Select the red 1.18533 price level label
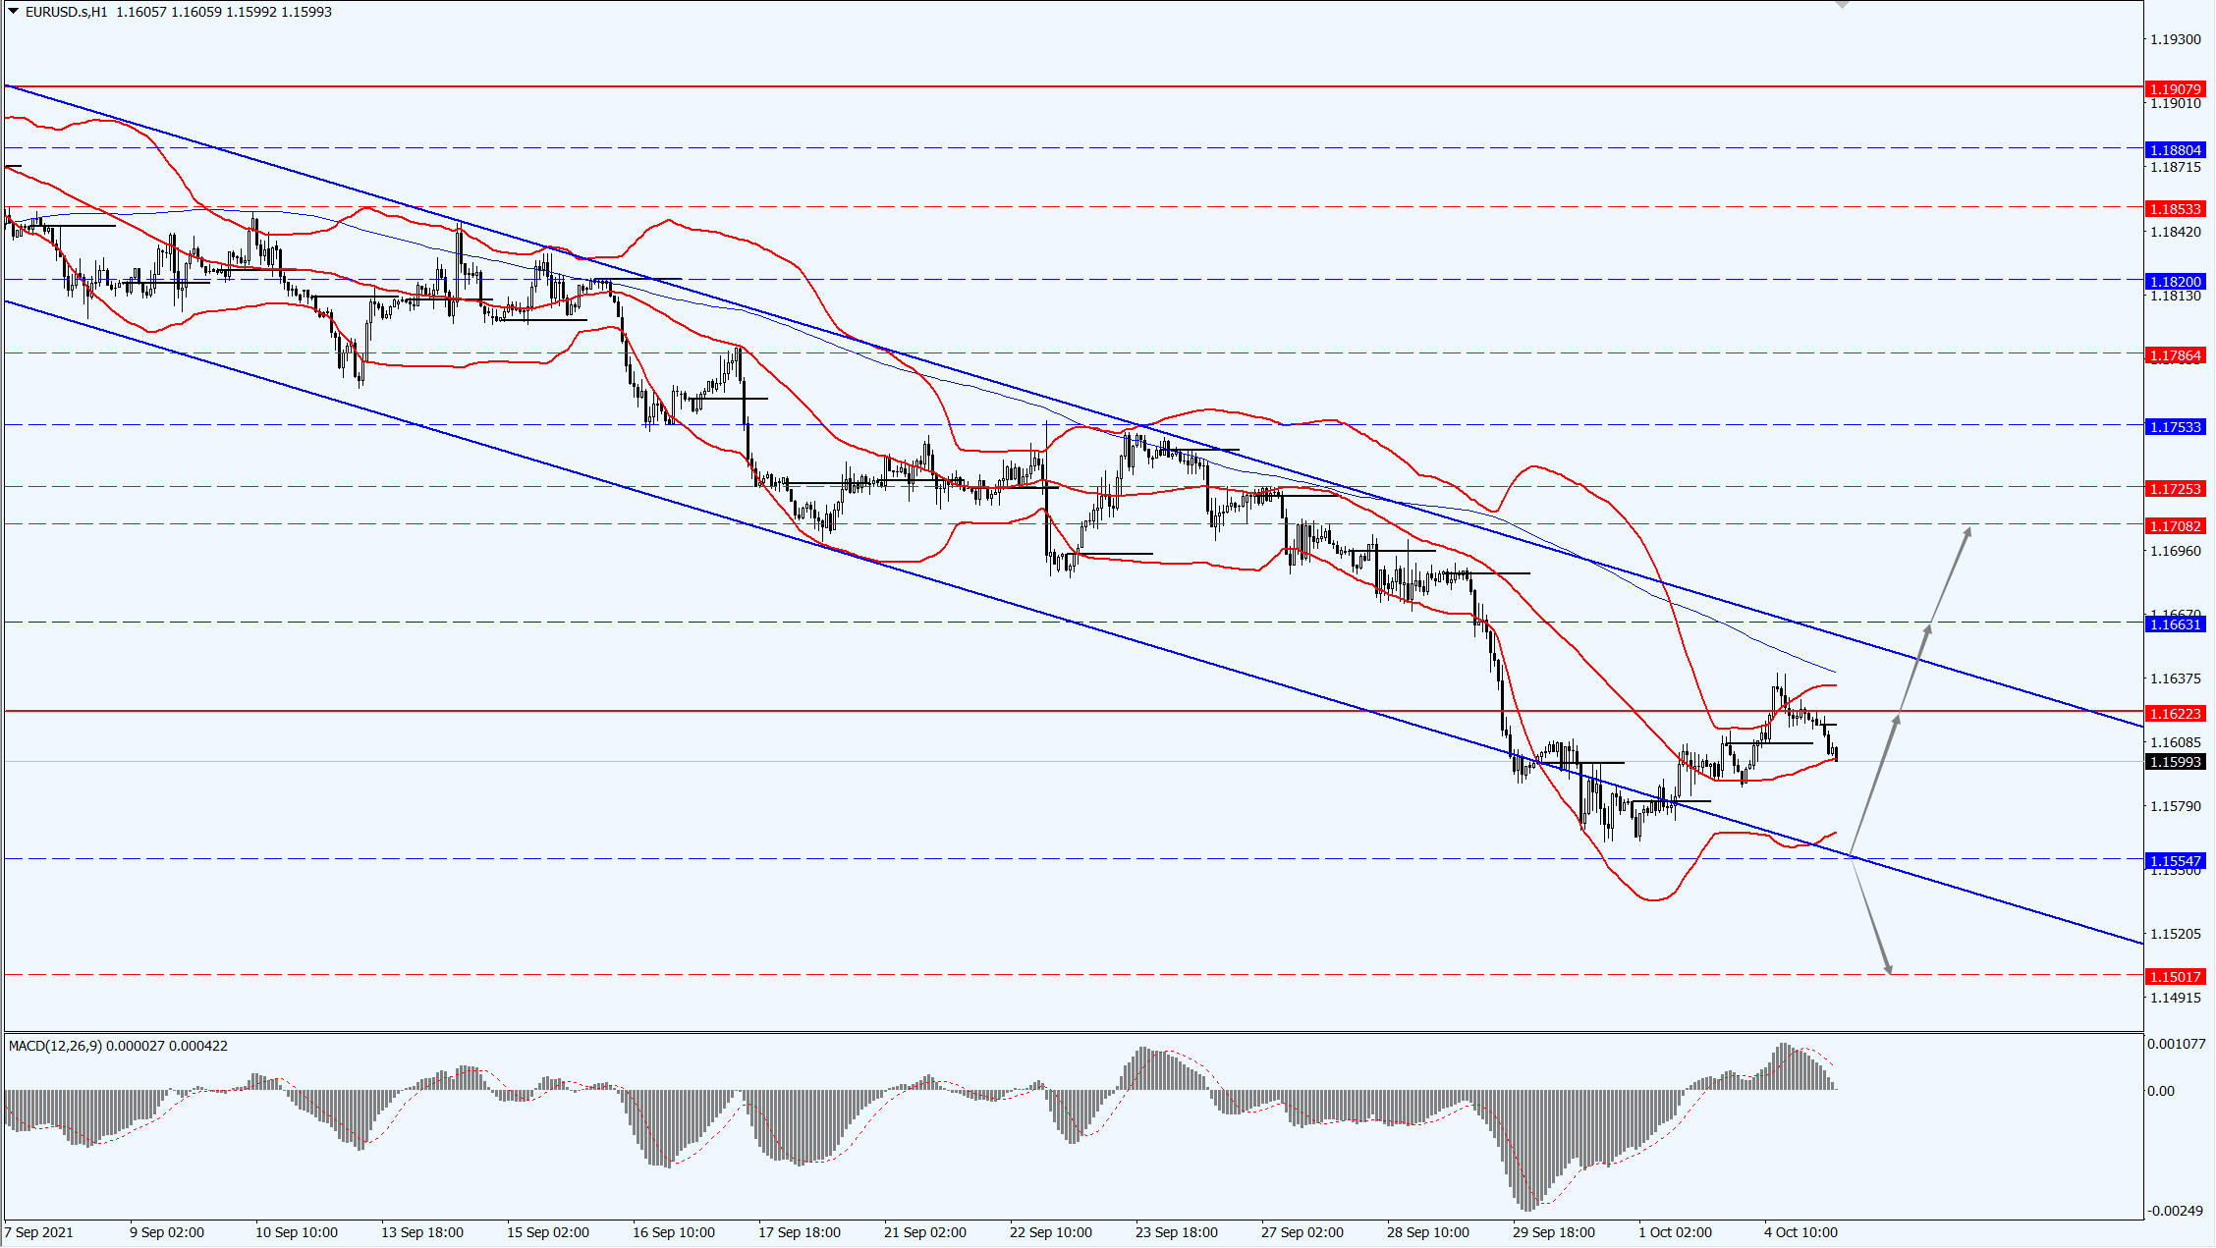 [2176, 209]
